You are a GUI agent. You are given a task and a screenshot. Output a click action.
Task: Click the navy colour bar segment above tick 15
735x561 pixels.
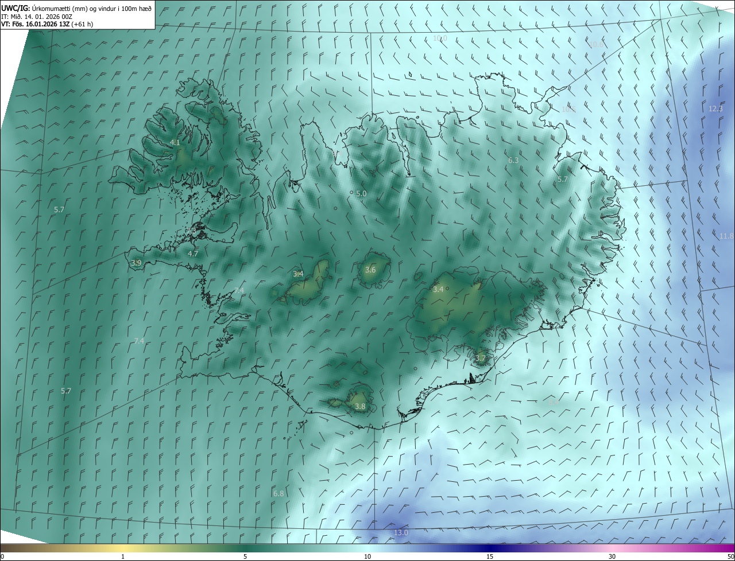pos(490,548)
